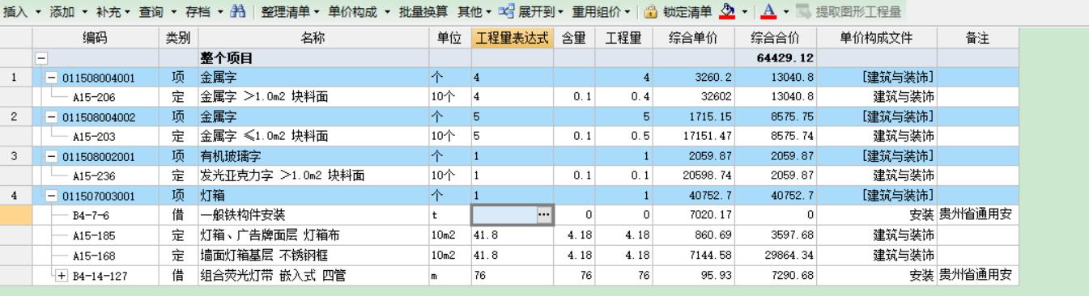Click the expand-to tree icon
The image size is (1089, 296).
pos(506,11)
